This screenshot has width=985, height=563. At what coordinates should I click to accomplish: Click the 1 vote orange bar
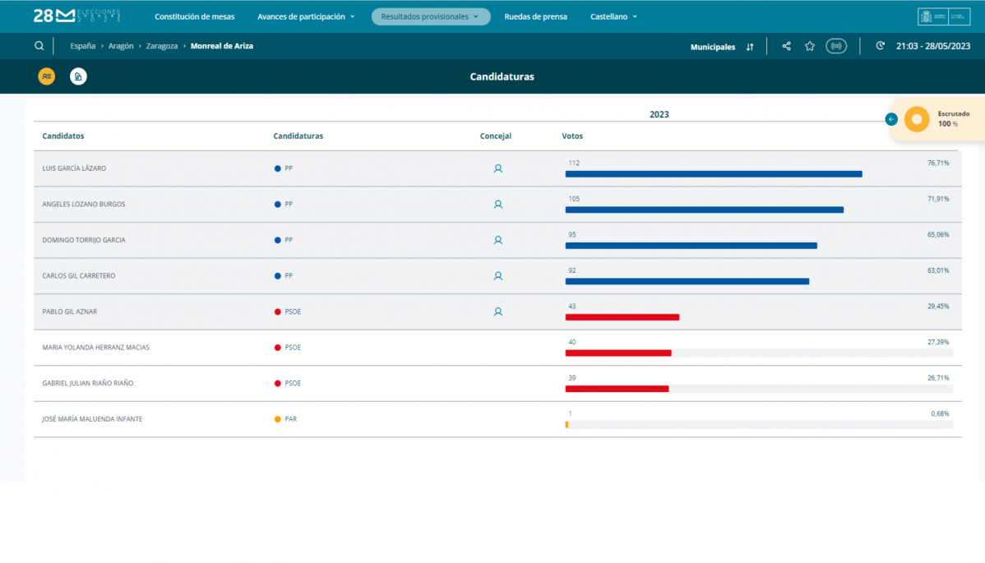pos(566,425)
